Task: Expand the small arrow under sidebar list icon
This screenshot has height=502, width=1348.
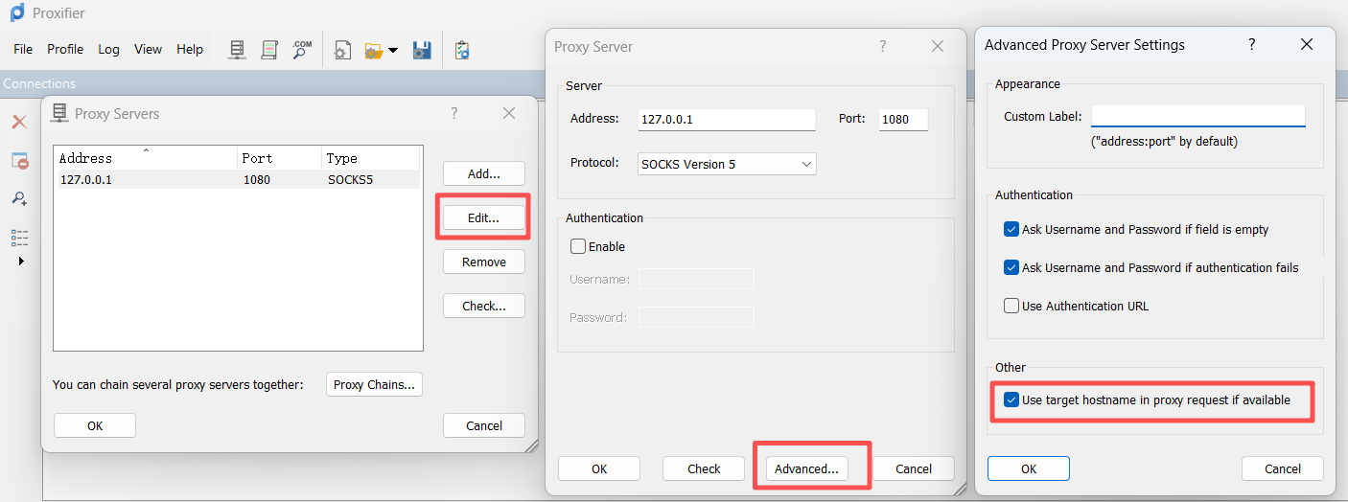Action: (21, 261)
